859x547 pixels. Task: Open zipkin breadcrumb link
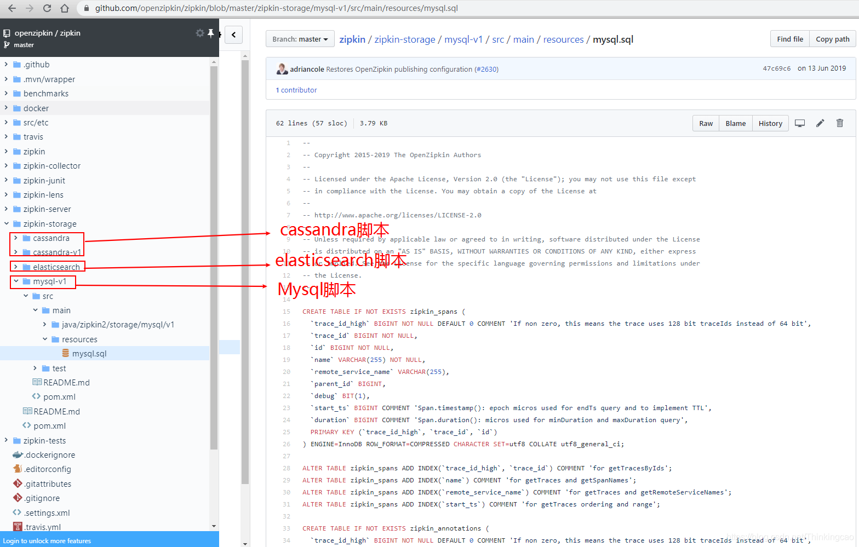pyautogui.click(x=352, y=39)
